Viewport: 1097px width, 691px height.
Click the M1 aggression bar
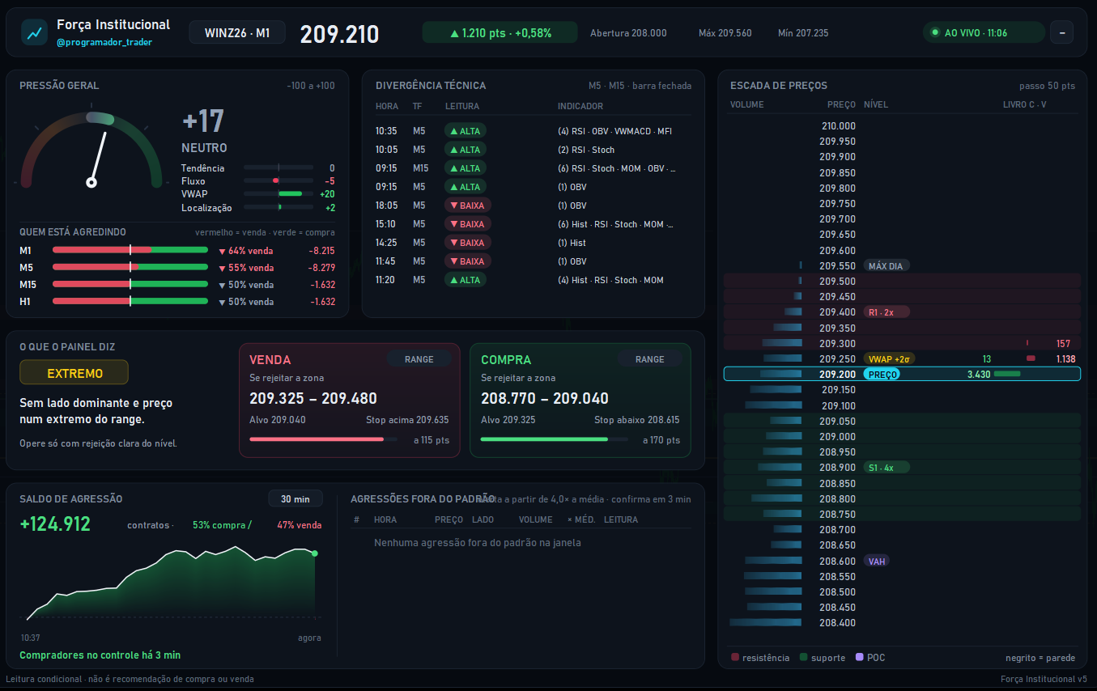tap(130, 250)
